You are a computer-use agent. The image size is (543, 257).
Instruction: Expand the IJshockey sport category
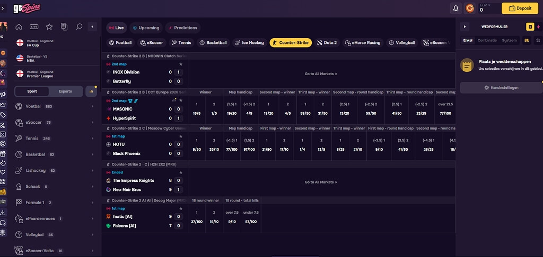55,171
